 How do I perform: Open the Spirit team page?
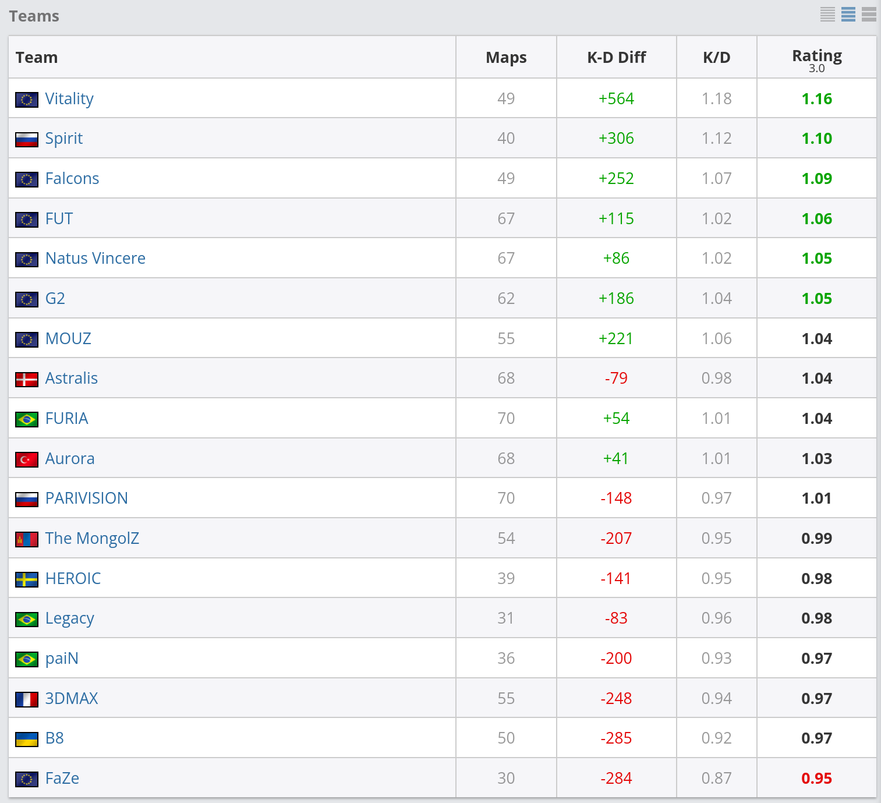(64, 139)
